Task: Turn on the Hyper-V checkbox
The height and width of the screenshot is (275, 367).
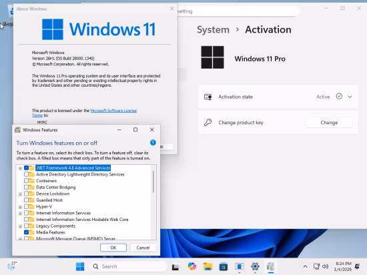Action: tap(26, 206)
